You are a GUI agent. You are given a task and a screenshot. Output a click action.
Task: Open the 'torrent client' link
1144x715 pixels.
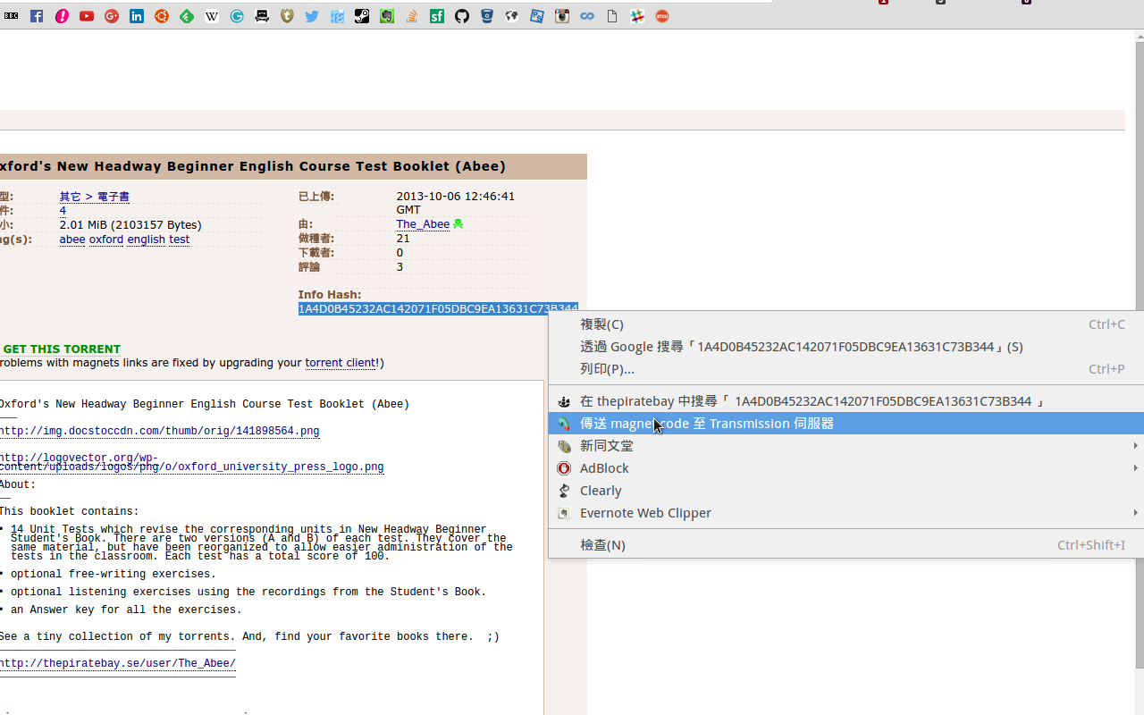point(341,363)
